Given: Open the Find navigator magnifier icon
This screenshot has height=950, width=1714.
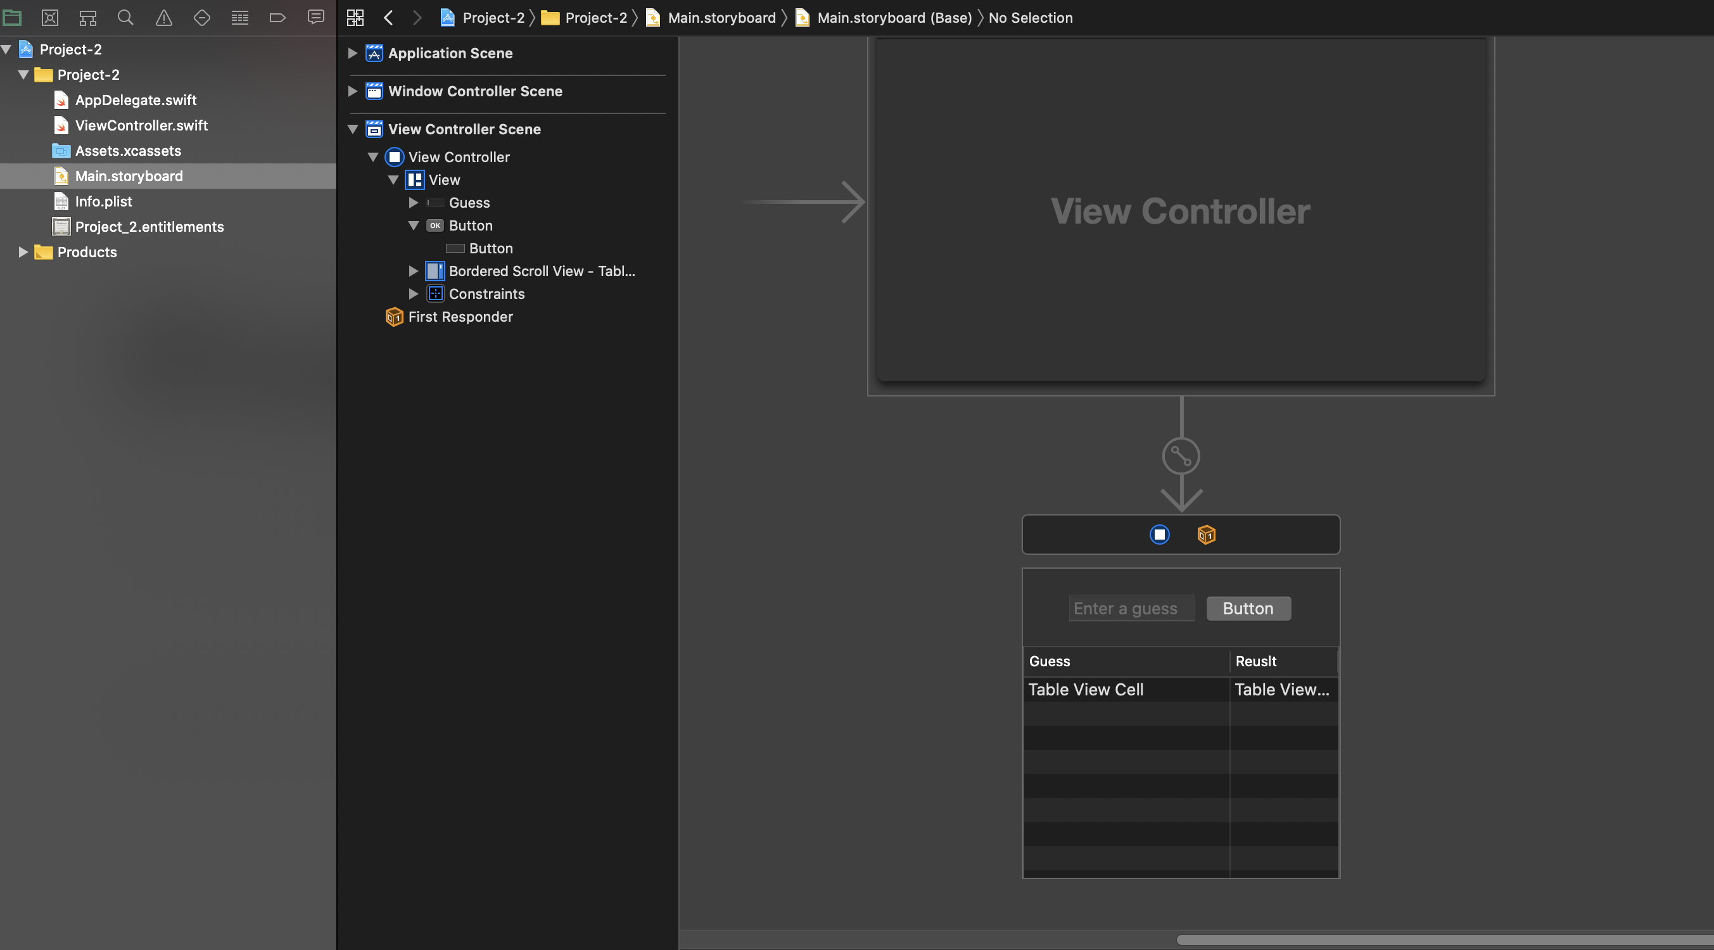Looking at the screenshot, I should pyautogui.click(x=125, y=17).
